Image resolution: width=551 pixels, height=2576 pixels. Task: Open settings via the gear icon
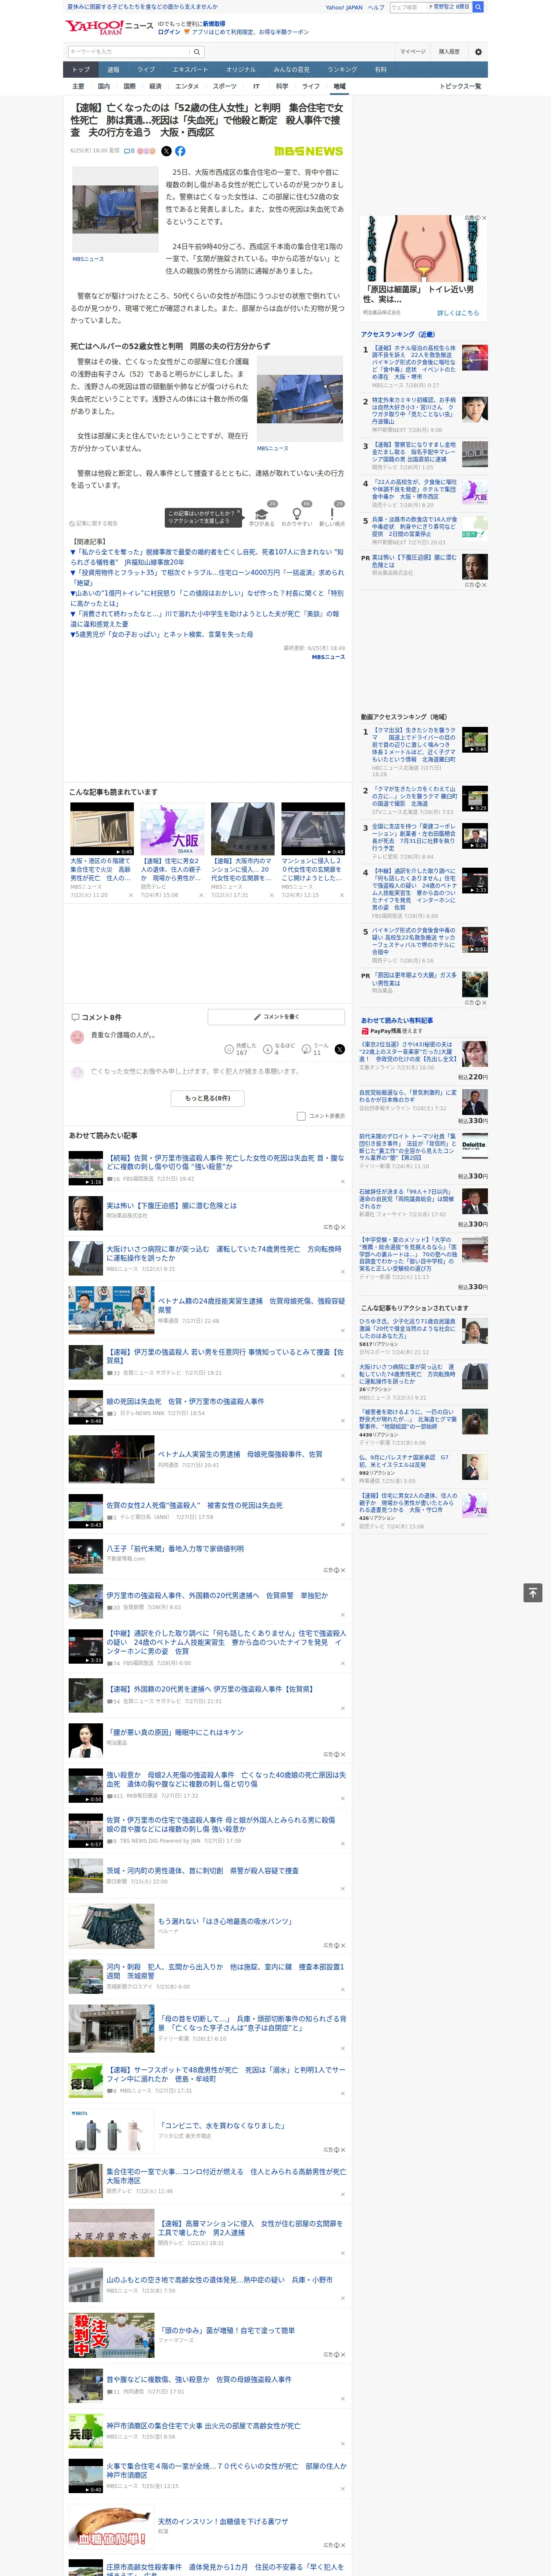pos(478,52)
